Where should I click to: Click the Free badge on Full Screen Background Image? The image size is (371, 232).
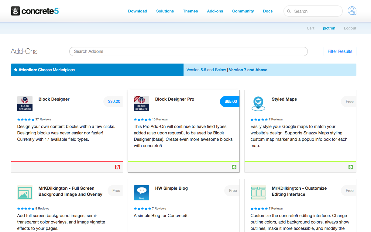pos(115,191)
